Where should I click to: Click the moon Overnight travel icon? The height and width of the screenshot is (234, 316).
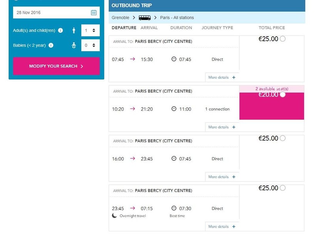(x=114, y=216)
